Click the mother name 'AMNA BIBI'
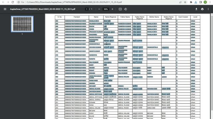 pos(151,108)
